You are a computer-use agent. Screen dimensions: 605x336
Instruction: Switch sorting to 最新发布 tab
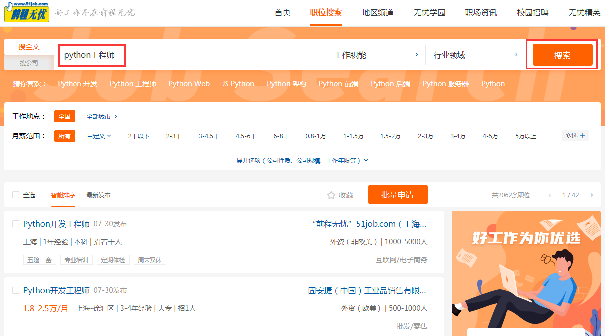point(98,195)
